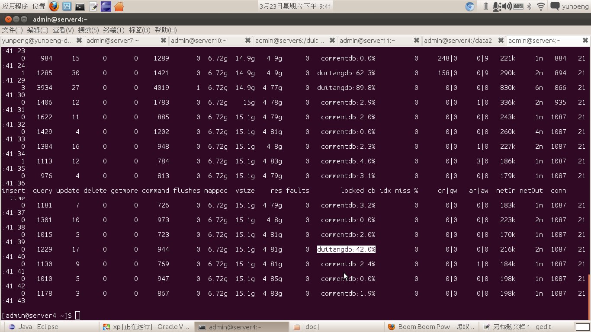Click the duitangdb:89.8% locked db value

[x=346, y=88]
